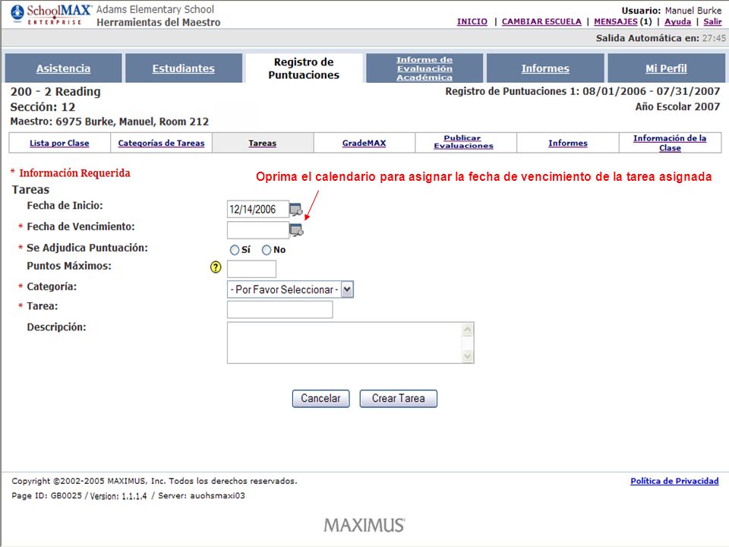Select the Tareas sub-tab
The image size is (729, 547).
[263, 144]
